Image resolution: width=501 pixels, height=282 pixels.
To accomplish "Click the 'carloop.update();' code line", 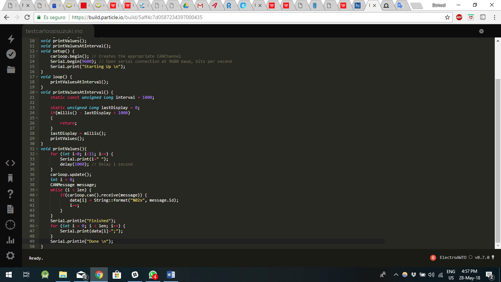I will point(71,175).
